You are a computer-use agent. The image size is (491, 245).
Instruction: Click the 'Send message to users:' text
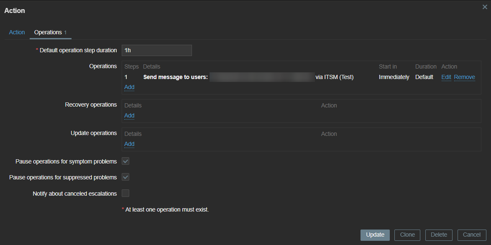175,77
